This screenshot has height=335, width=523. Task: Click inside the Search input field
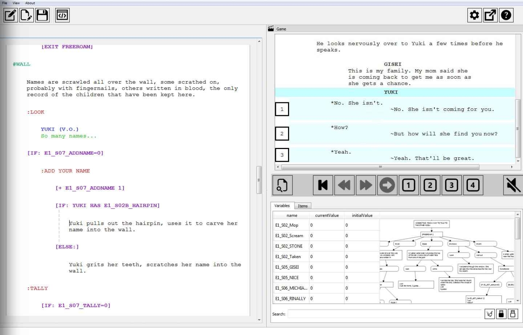384,314
